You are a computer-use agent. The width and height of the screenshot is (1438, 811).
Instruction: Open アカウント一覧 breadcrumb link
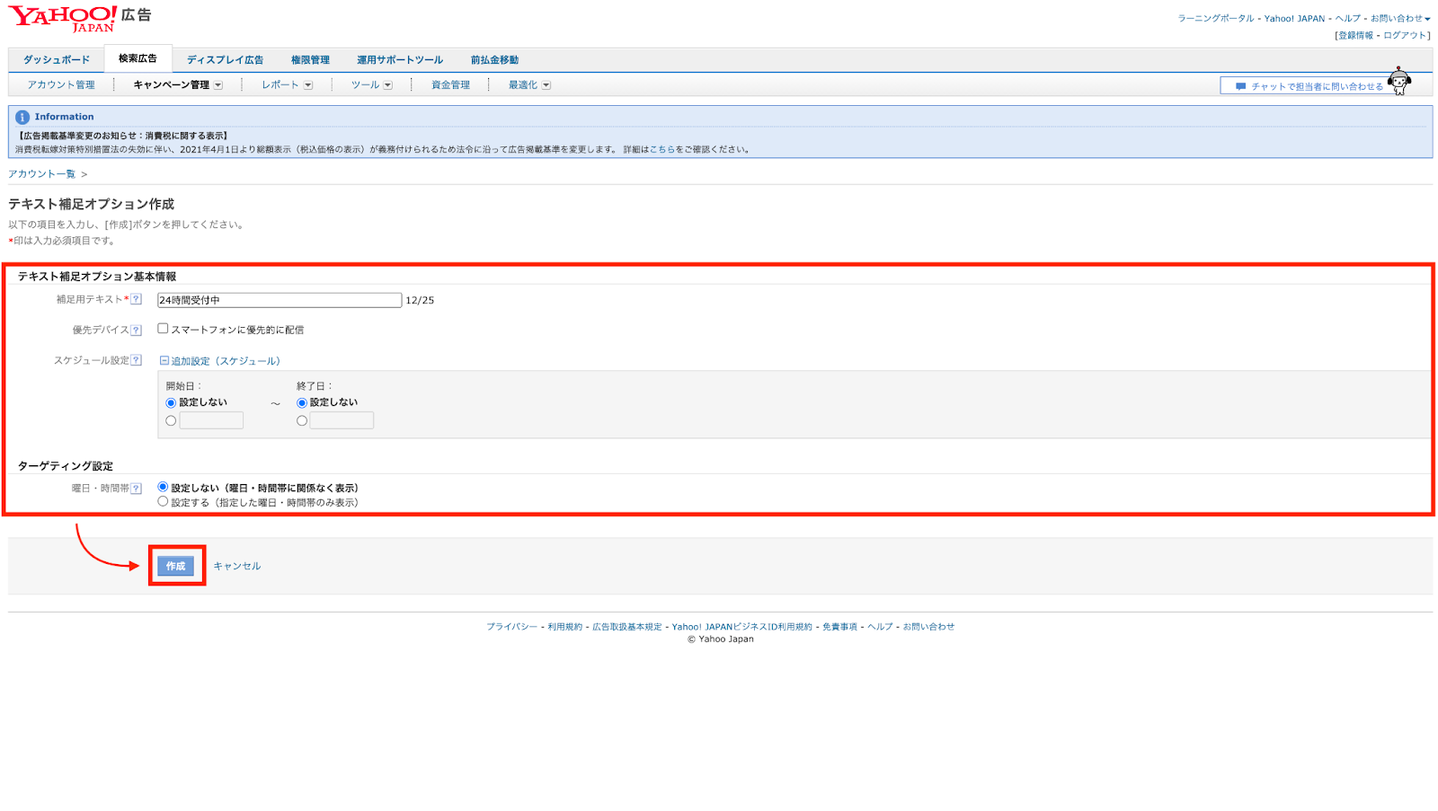pyautogui.click(x=42, y=174)
